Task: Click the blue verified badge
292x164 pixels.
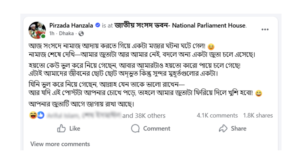Action: point(98,25)
